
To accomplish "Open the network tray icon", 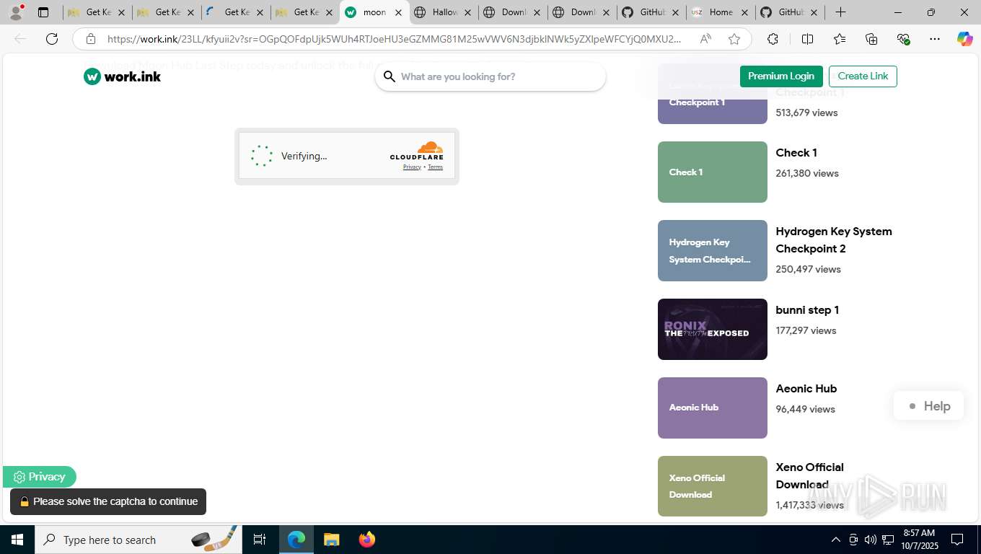I will pyautogui.click(x=888, y=540).
